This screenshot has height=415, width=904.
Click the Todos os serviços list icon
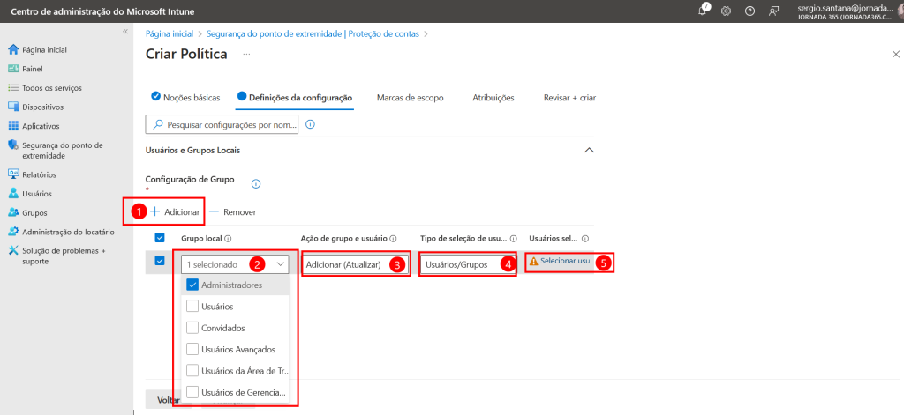(14, 87)
